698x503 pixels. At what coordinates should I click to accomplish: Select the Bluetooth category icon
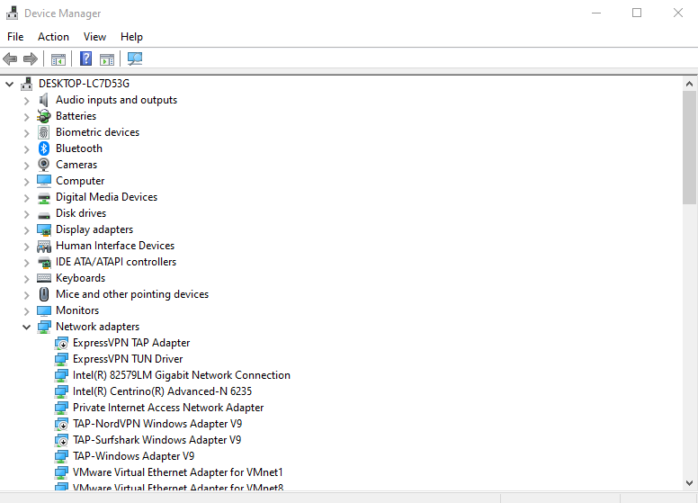click(43, 148)
